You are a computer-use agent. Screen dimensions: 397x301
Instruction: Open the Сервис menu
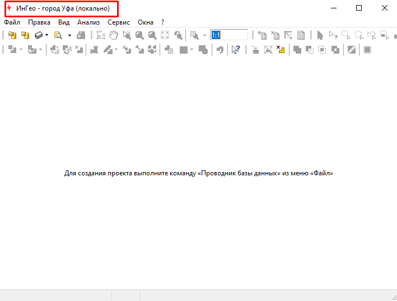click(x=119, y=22)
